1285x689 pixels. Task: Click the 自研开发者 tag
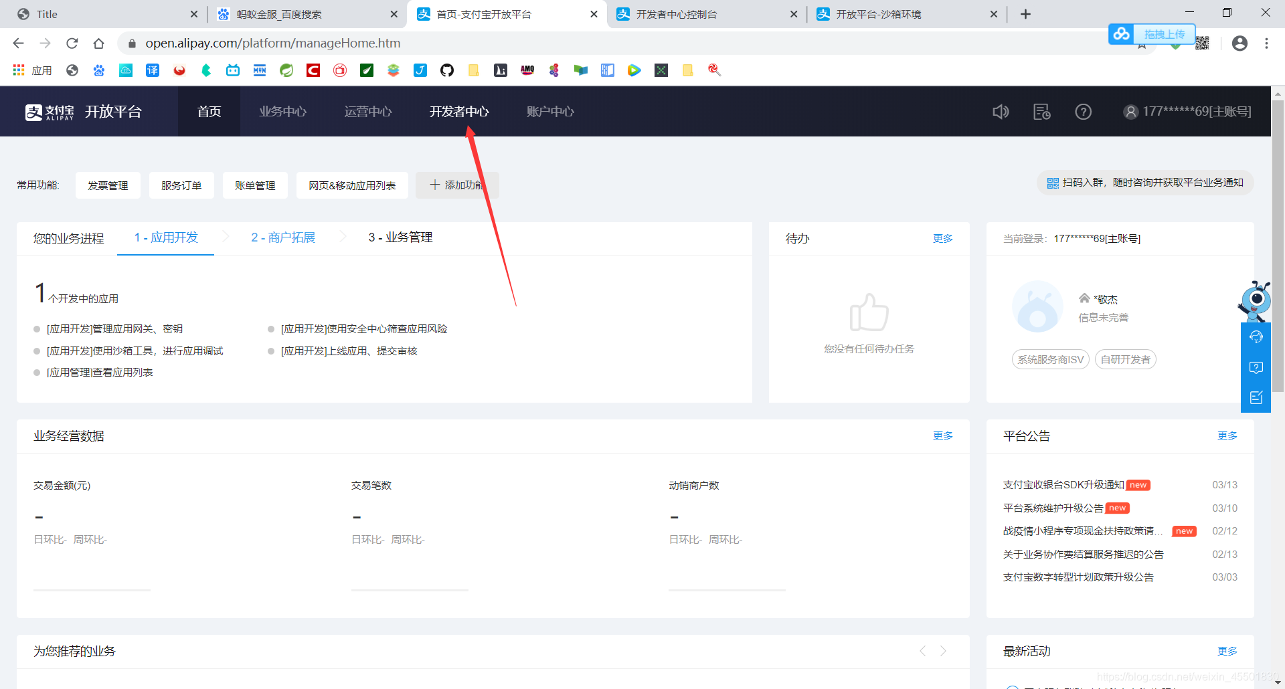click(x=1126, y=360)
